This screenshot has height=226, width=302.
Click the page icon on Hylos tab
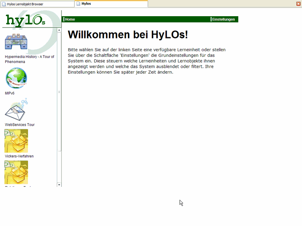click(79, 4)
